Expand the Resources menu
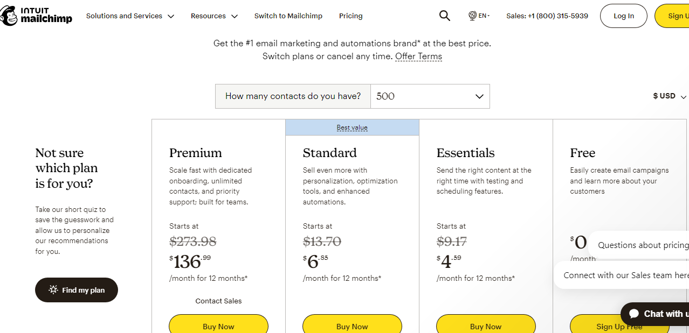Screen dimensions: 689x333 (x=214, y=16)
